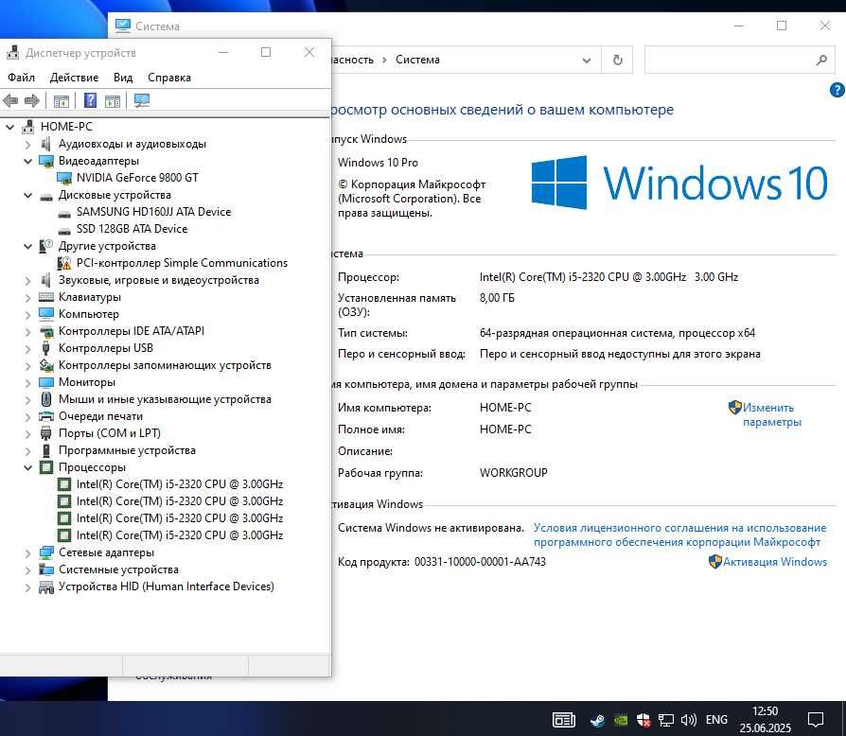
Task: Click the network tray icon
Action: click(x=666, y=720)
